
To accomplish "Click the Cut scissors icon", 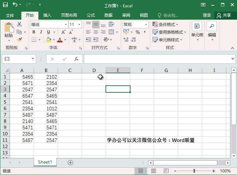I will [19, 24].
